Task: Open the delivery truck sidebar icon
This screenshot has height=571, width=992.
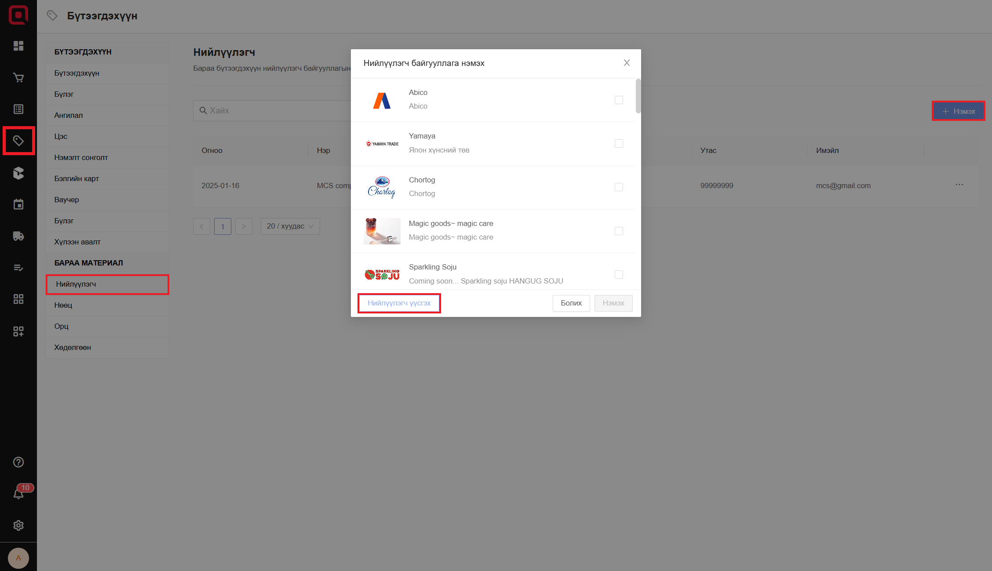Action: coord(18,236)
